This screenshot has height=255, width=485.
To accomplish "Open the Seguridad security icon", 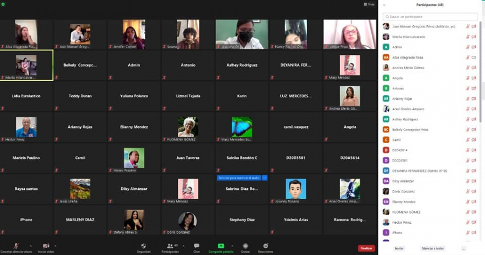I will coord(143,246).
